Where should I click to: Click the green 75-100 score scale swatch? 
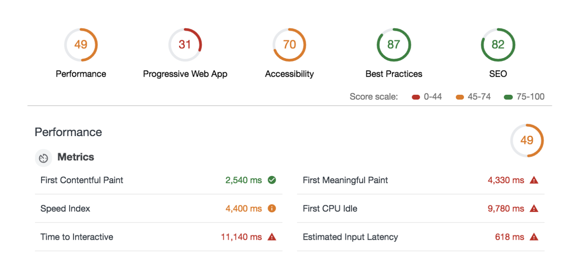coord(508,97)
